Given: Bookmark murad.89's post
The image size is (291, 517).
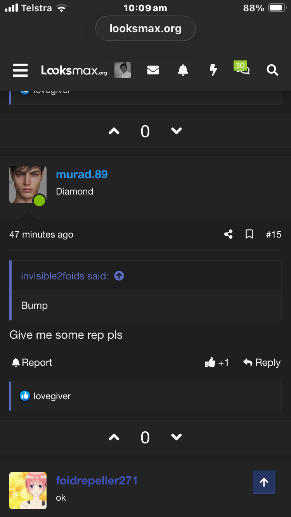Looking at the screenshot, I should (x=249, y=234).
